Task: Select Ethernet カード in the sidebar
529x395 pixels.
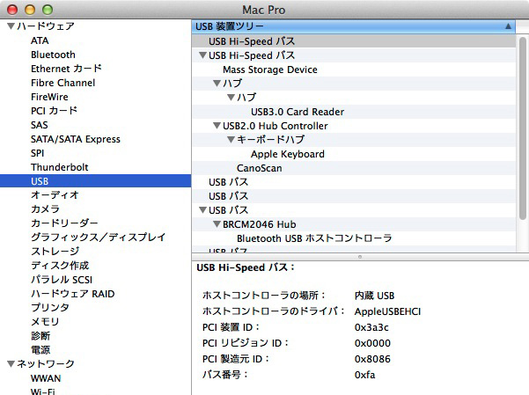Action: (x=66, y=69)
